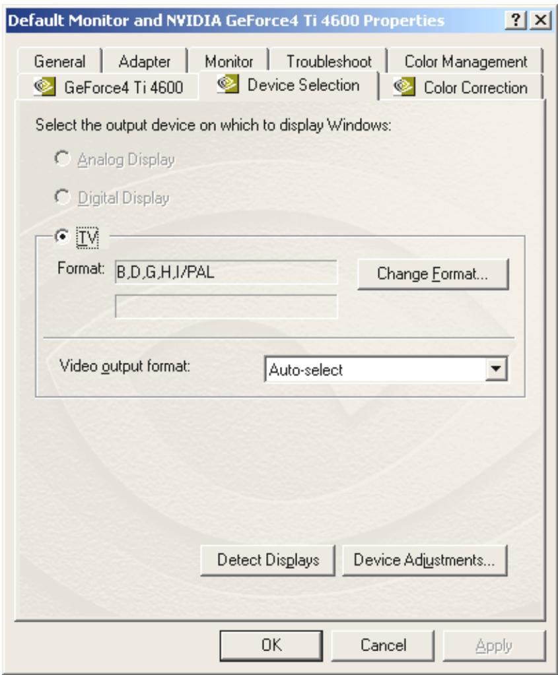
Task: Close the Properties dialog with the X button
Action: pos(540,20)
